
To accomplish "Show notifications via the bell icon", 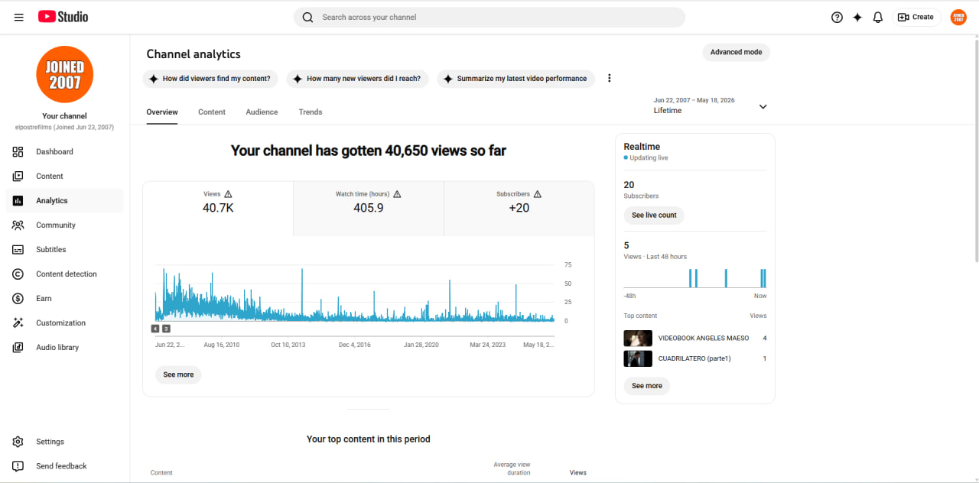I will tap(878, 17).
